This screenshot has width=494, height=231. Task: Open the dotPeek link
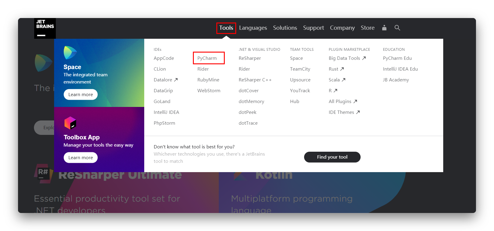248,112
